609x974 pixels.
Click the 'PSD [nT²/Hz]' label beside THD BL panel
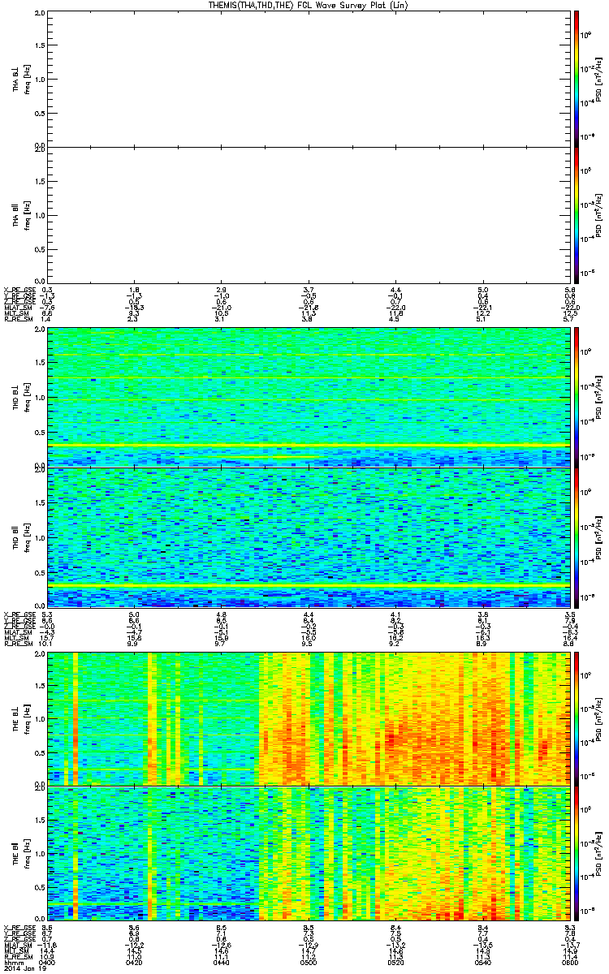click(598, 398)
